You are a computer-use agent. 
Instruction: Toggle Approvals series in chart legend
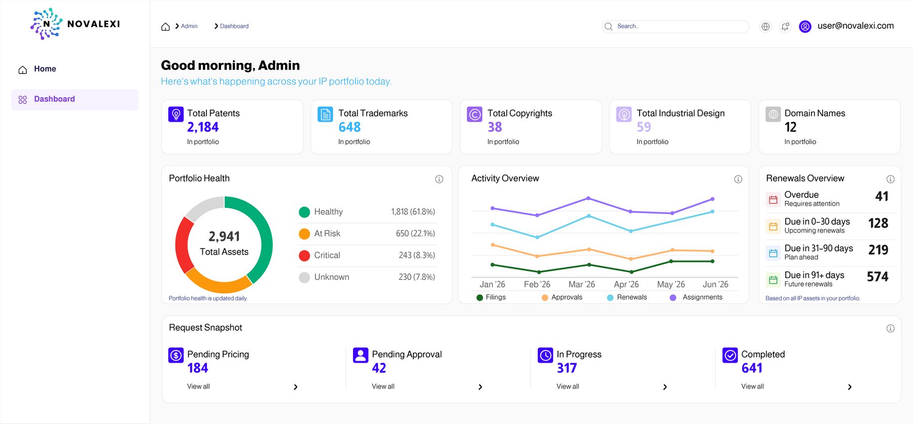(562, 297)
